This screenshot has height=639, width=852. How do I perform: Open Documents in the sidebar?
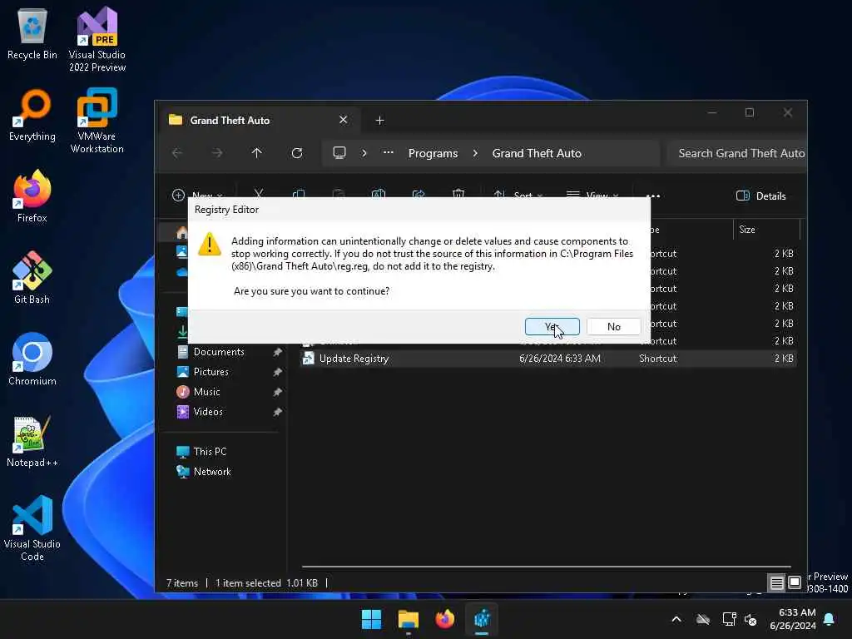coord(219,352)
